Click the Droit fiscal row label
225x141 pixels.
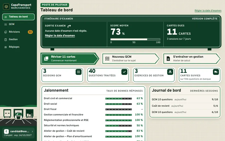pos(50,109)
